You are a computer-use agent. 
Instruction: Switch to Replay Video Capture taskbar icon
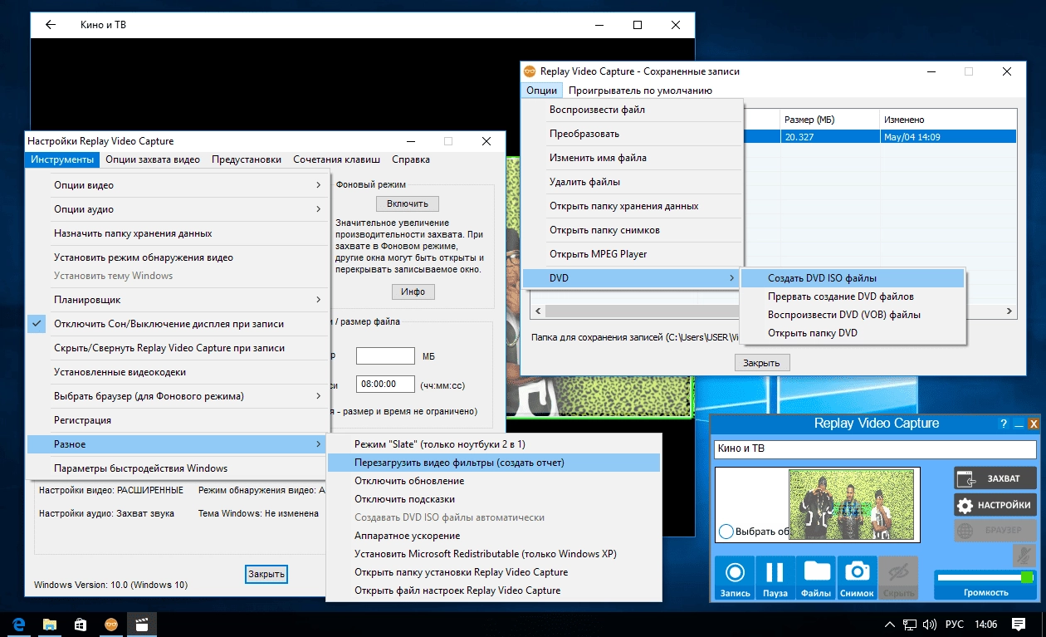pos(110,624)
